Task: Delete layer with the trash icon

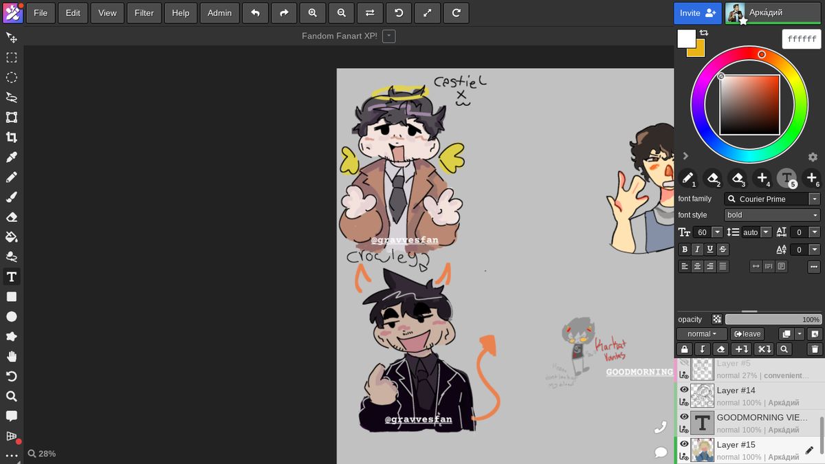Action: (814, 349)
